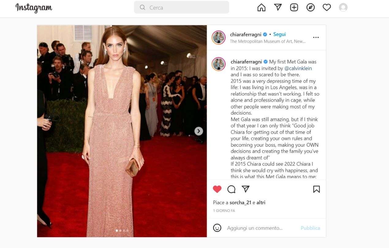Click the comment speech bubble icon
The width and height of the screenshot is (389, 248).
(x=231, y=189)
